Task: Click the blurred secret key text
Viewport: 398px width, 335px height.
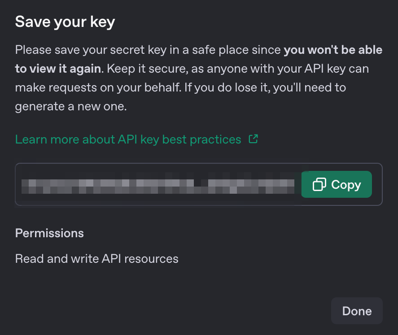Action: [x=157, y=184]
